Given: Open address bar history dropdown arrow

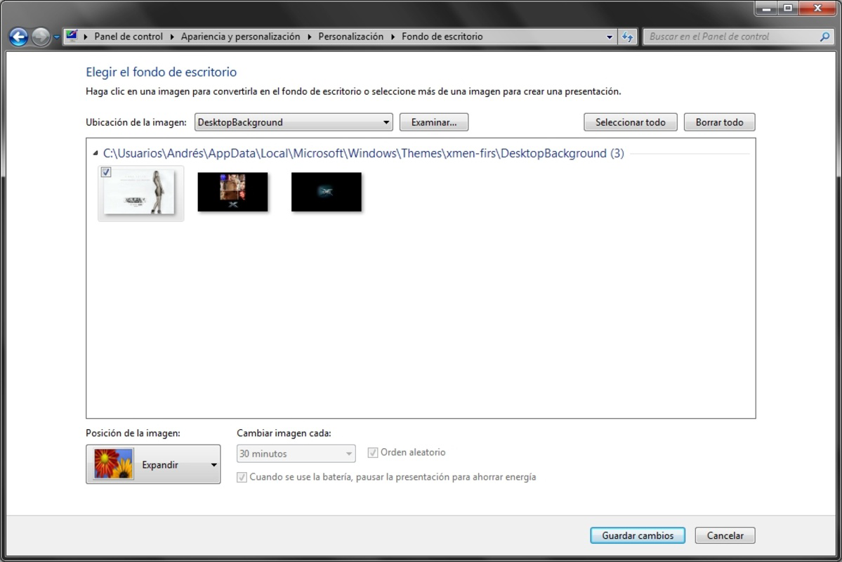Looking at the screenshot, I should 610,37.
